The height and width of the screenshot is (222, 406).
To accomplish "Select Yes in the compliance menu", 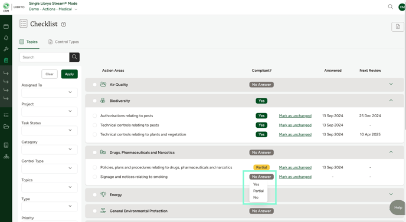I will click(x=256, y=184).
